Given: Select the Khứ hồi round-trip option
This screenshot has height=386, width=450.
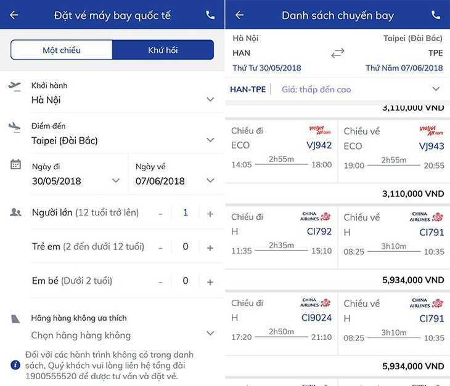Looking at the screenshot, I should click(x=163, y=50).
